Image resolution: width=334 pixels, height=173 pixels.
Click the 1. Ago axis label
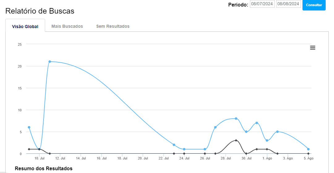coord(267,159)
